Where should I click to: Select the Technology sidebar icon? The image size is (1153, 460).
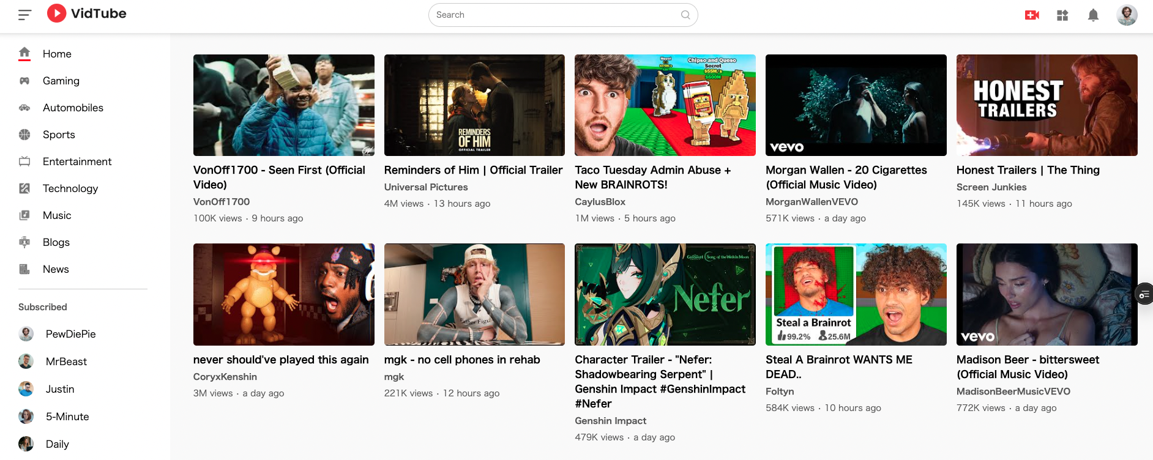(24, 188)
